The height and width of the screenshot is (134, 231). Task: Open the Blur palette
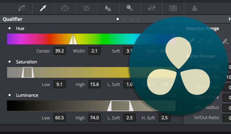pos(108,8)
